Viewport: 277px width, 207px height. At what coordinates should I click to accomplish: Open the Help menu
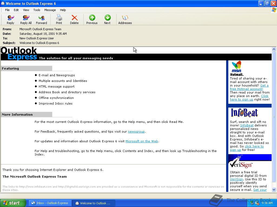[63, 10]
